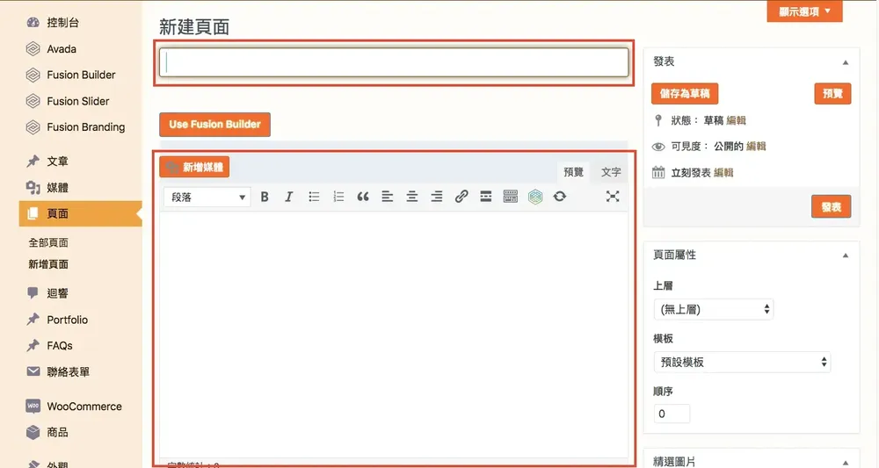This screenshot has height=468, width=879.
Task: Open the 上層 parent page dropdown
Action: point(714,309)
